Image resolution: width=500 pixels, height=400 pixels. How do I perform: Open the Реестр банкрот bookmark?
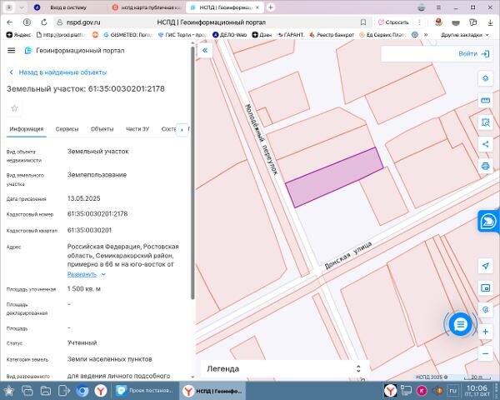click(332, 35)
